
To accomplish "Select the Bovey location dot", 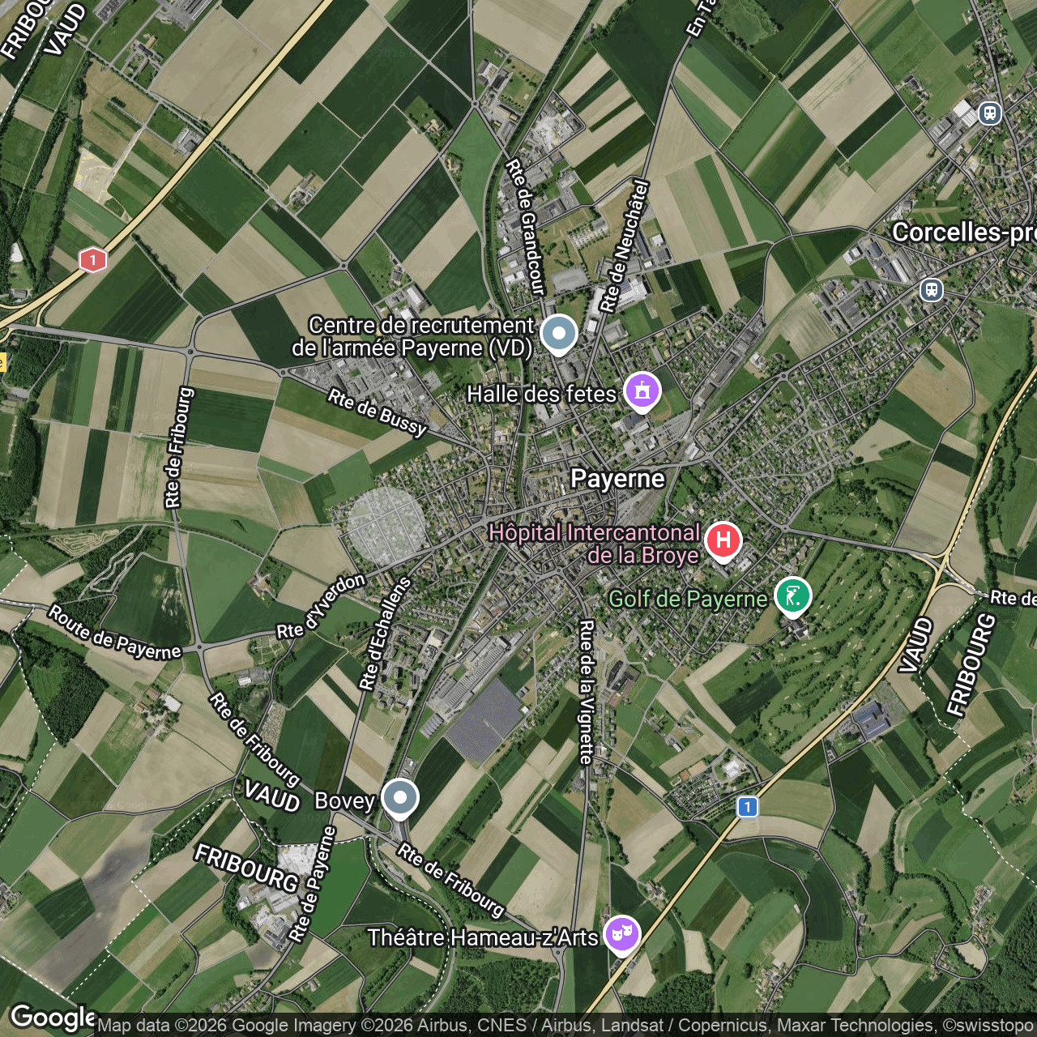I will [399, 797].
